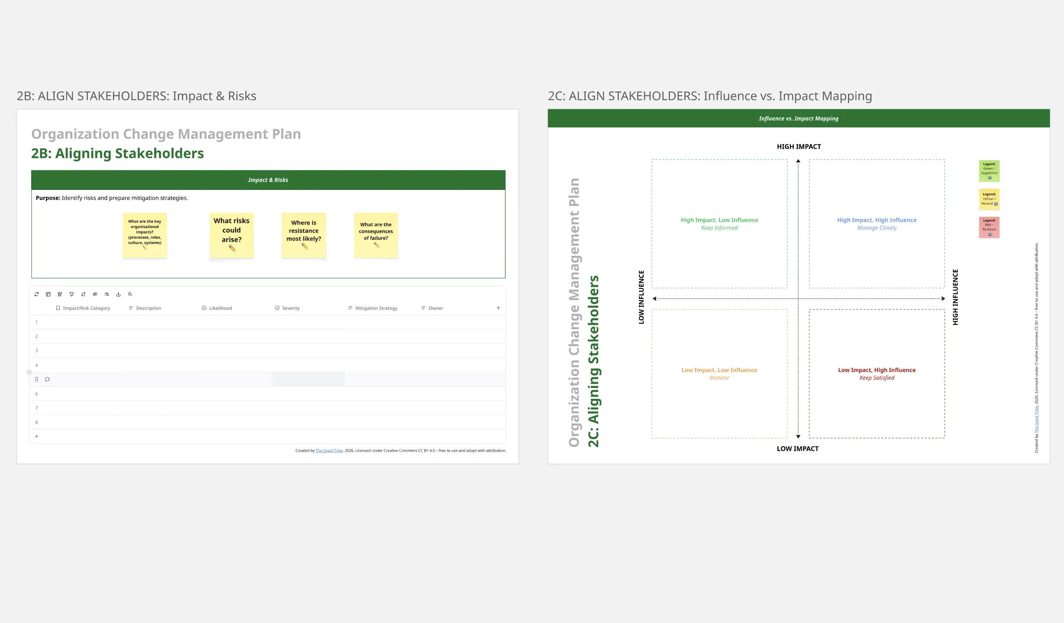Screen dimensions: 1064x623
Task: Click the search icon in the table toolbar
Action: point(130,294)
